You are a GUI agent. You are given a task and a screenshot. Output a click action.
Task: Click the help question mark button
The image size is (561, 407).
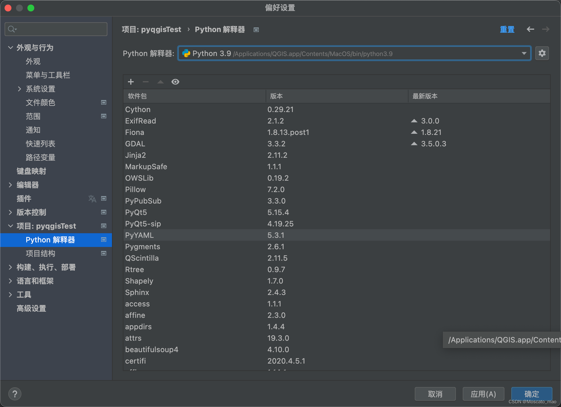tap(15, 394)
